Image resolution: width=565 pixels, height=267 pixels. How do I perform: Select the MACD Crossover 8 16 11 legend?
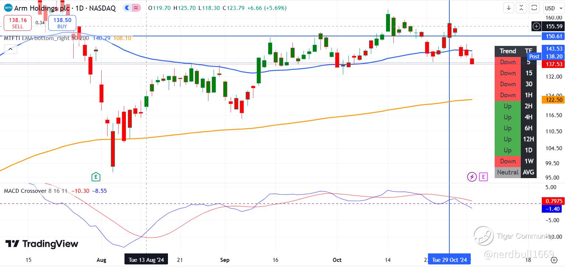click(x=36, y=191)
